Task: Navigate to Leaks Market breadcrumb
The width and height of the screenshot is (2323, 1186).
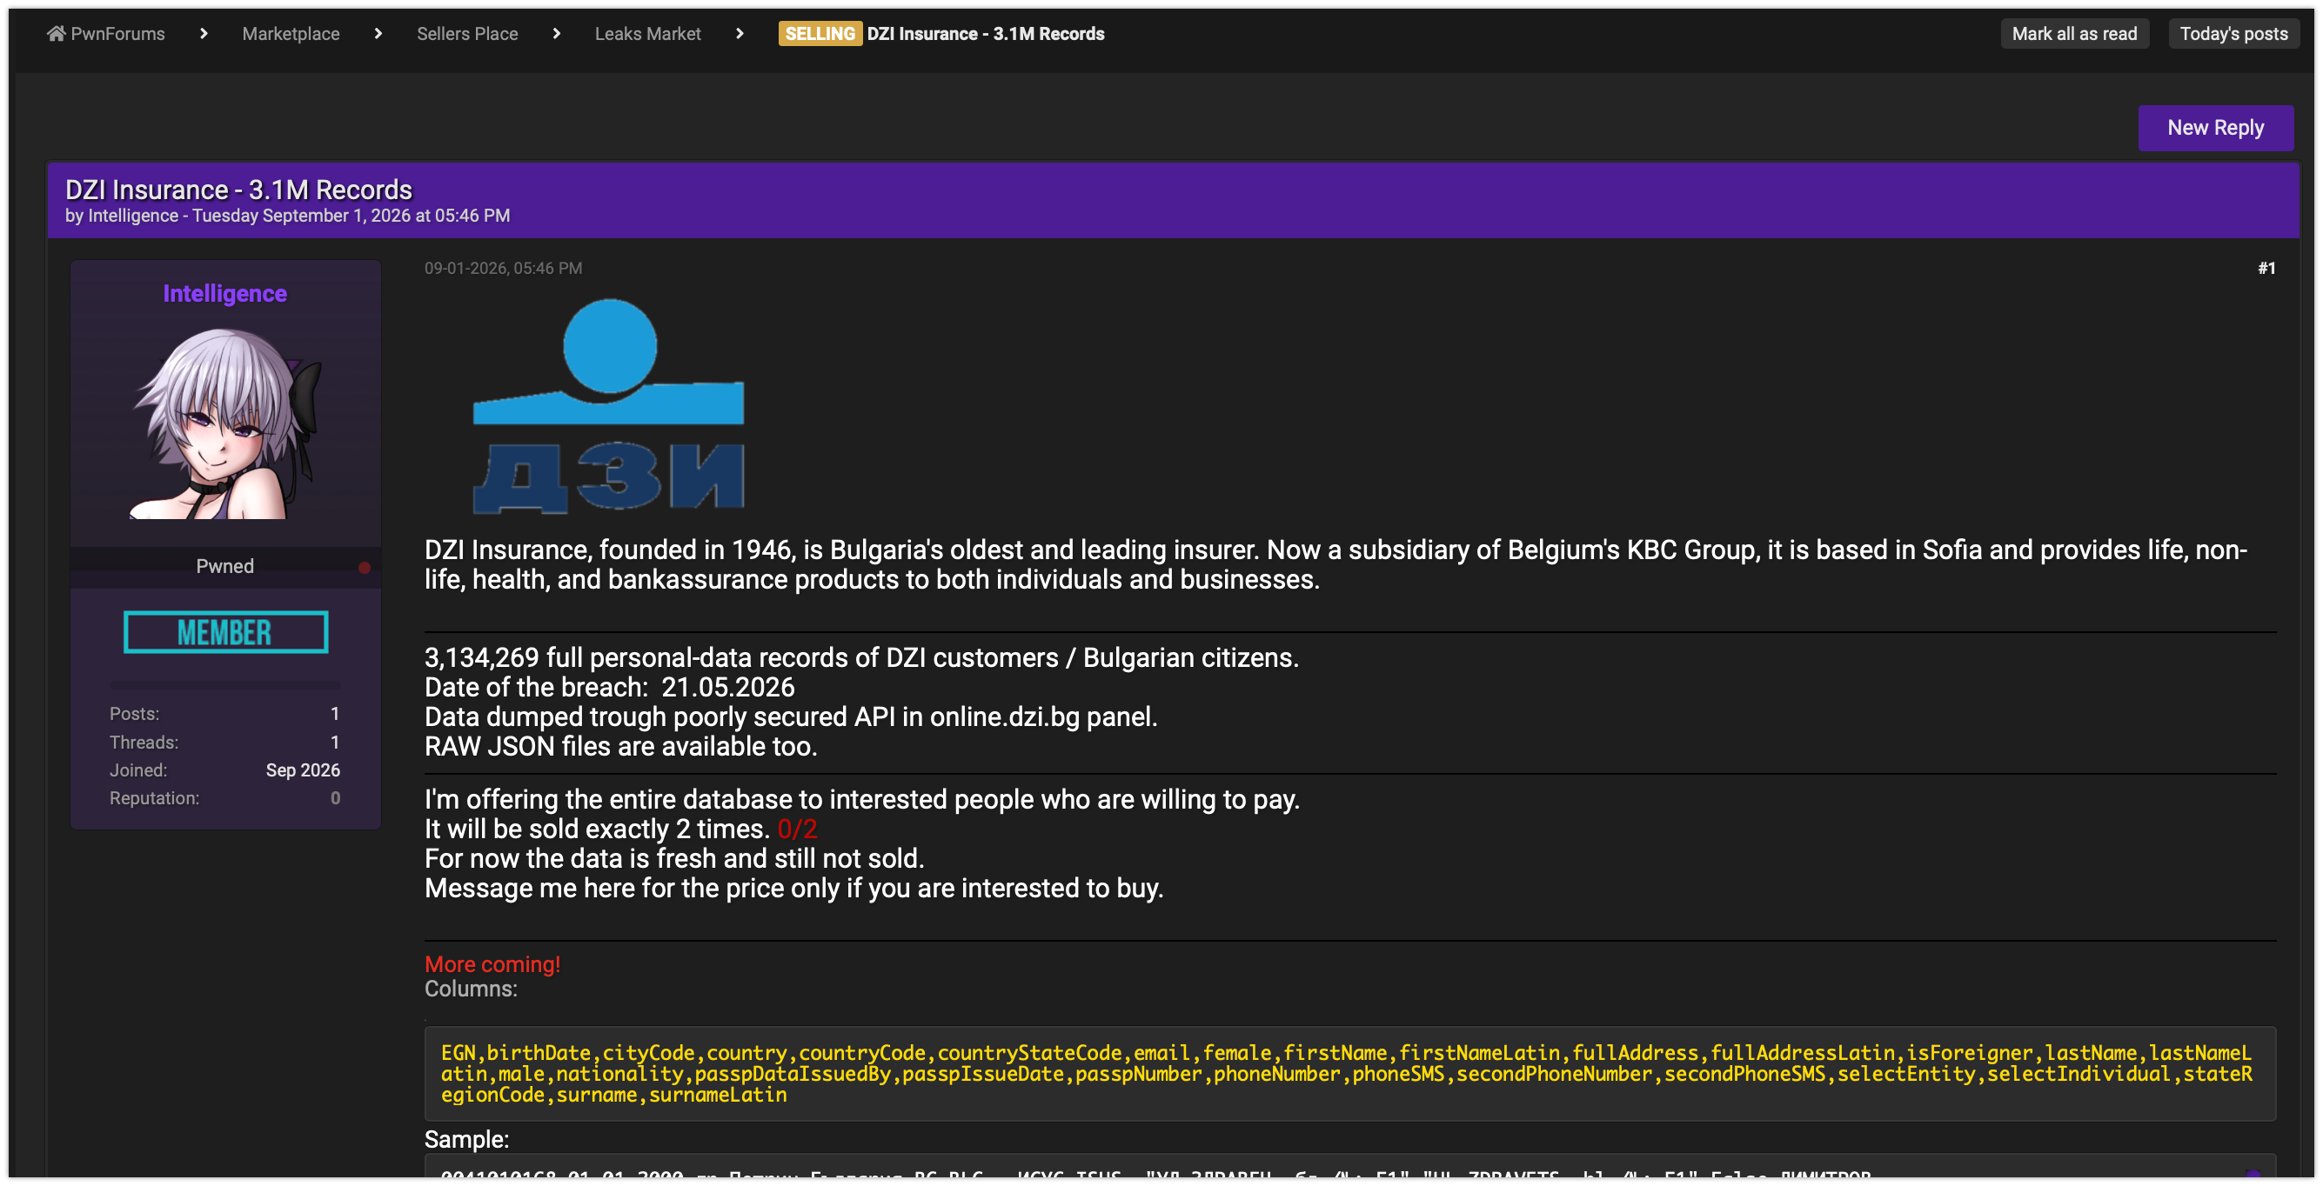Action: point(647,33)
